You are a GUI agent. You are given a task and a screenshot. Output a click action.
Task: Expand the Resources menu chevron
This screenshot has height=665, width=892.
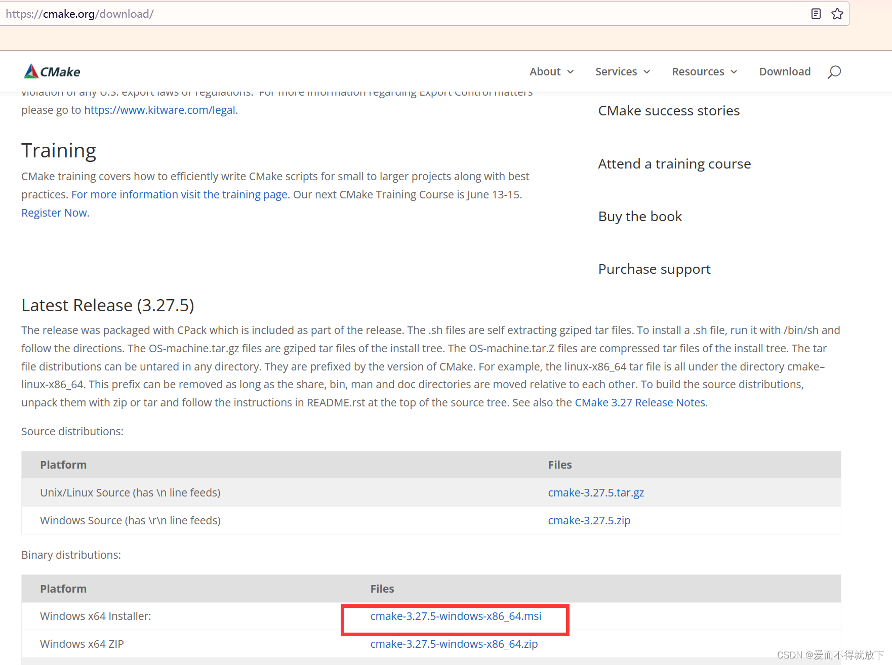[734, 72]
